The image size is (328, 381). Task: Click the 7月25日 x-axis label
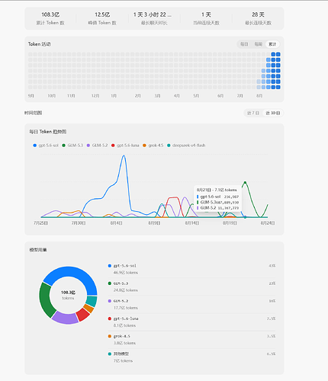tap(40, 223)
